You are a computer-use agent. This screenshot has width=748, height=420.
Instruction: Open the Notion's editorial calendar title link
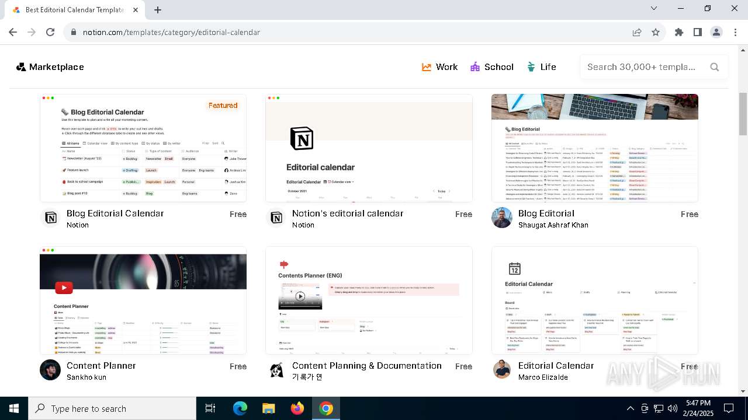coord(348,213)
